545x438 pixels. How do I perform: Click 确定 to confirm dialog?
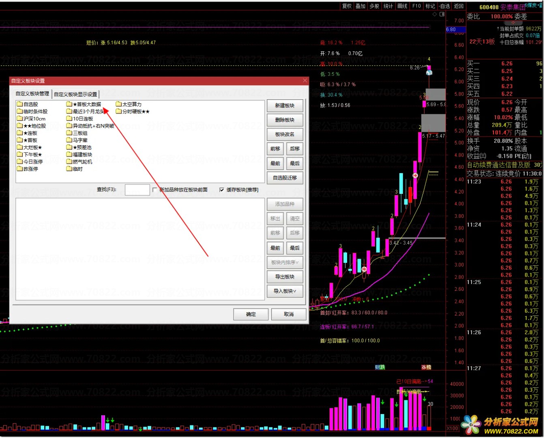coord(251,314)
